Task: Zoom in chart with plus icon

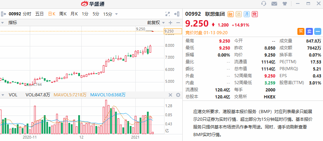Action: pos(170,23)
